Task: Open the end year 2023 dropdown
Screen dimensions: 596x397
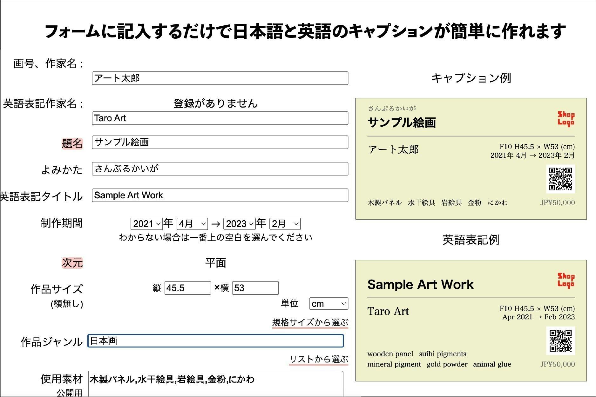Action: coord(240,224)
